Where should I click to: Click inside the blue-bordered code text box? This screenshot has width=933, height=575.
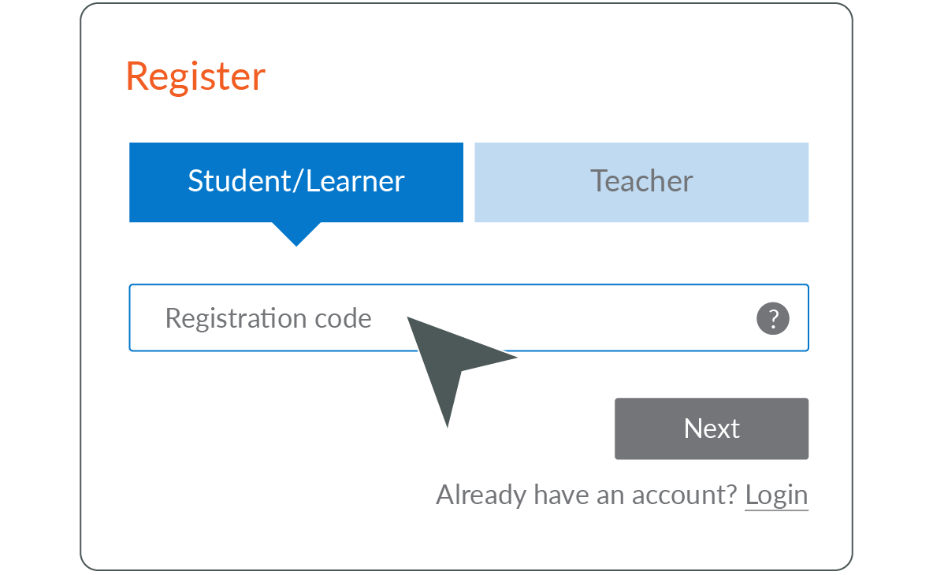469,318
